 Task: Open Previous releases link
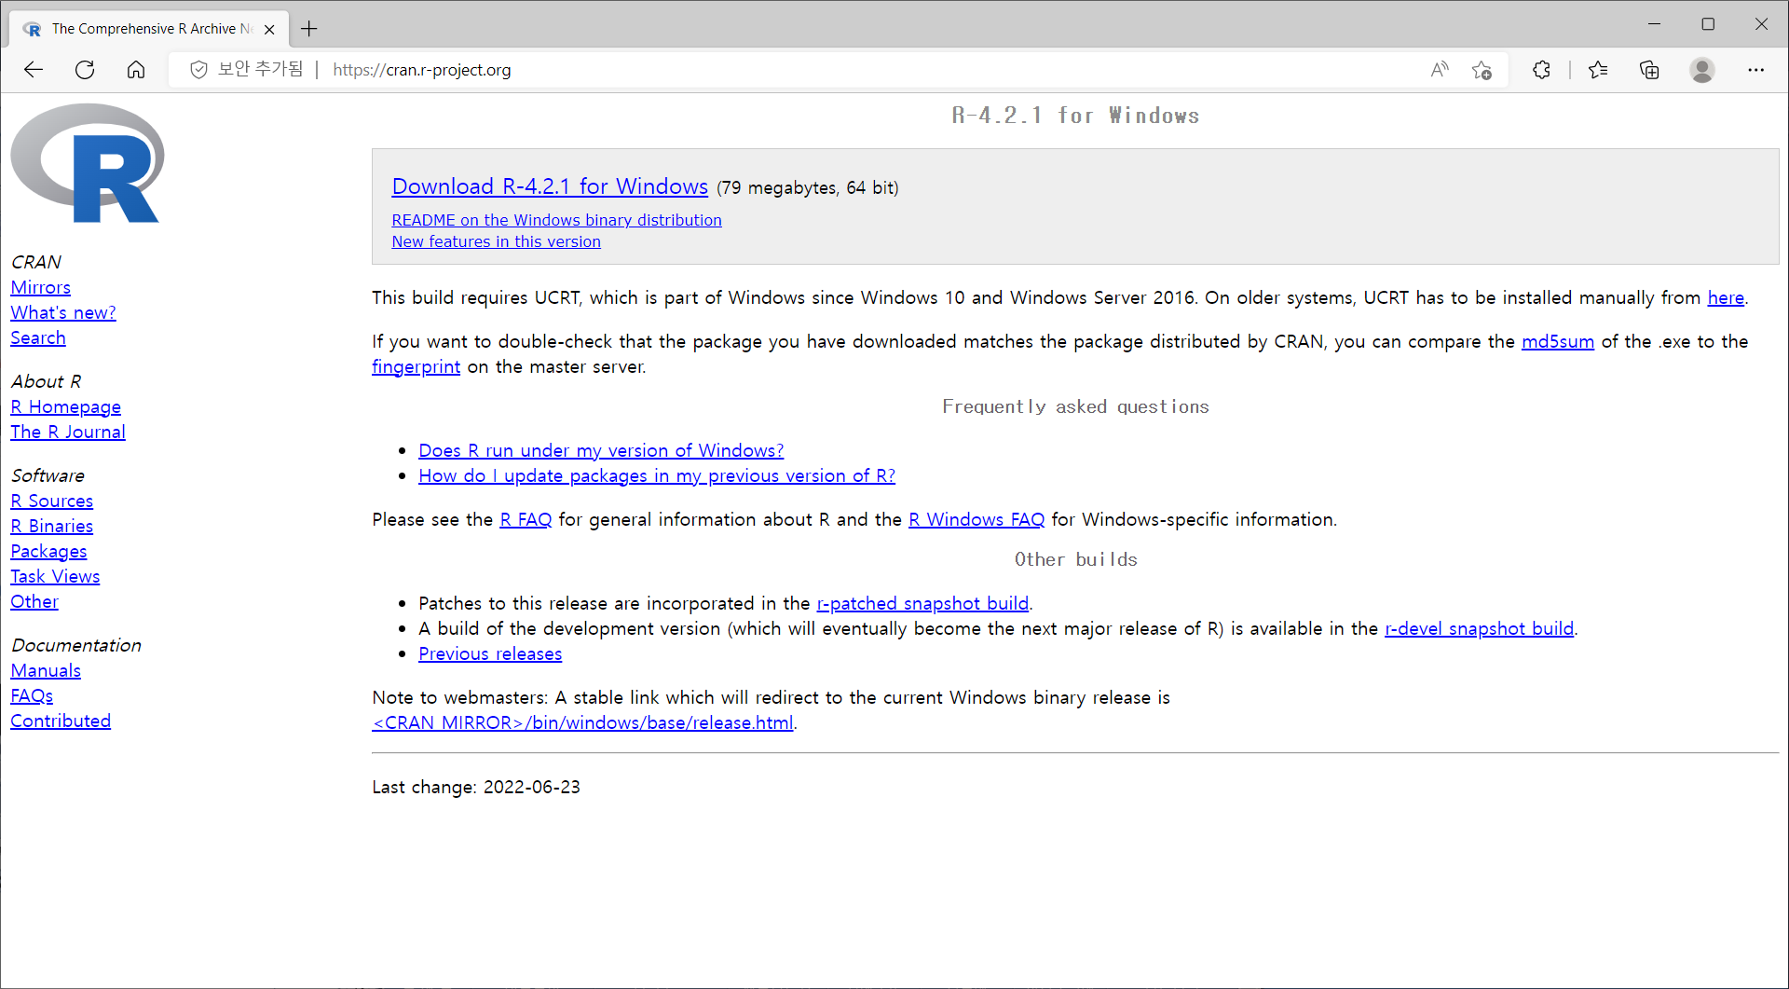[x=490, y=653]
